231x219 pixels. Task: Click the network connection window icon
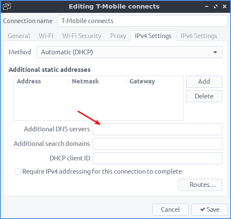[x=7, y=6]
